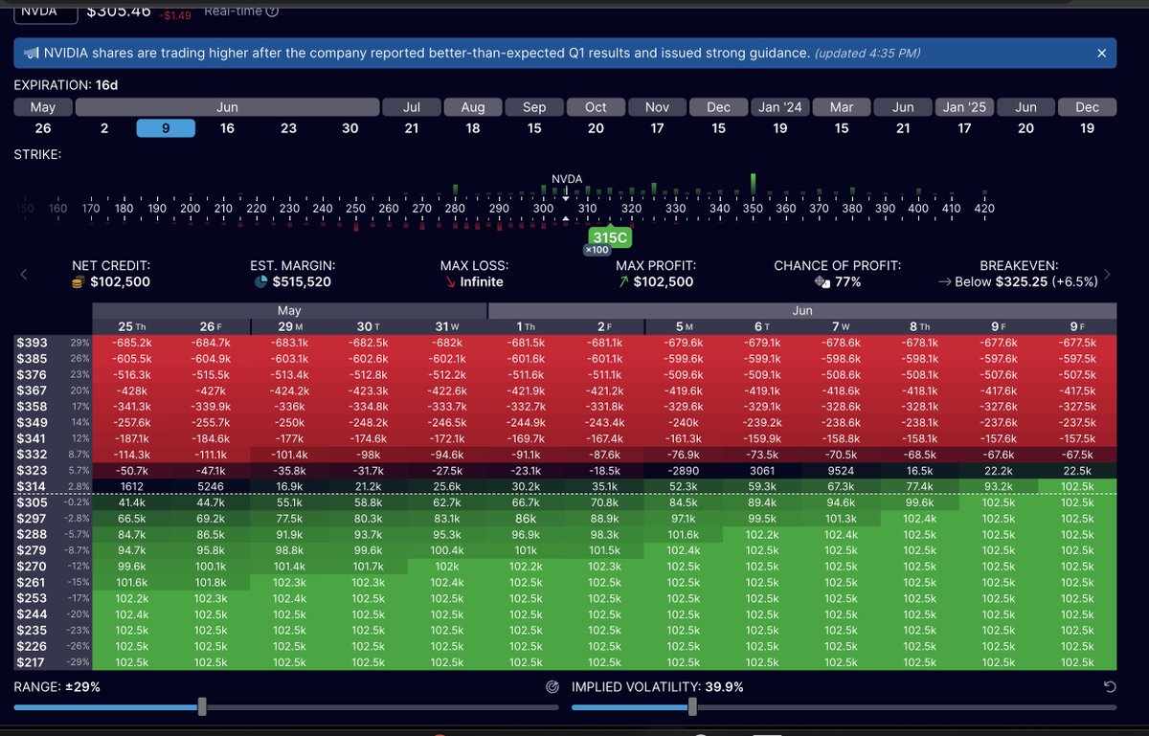Click the breakeven arrow icon
Viewport: 1149px width, 736px height.
click(943, 282)
